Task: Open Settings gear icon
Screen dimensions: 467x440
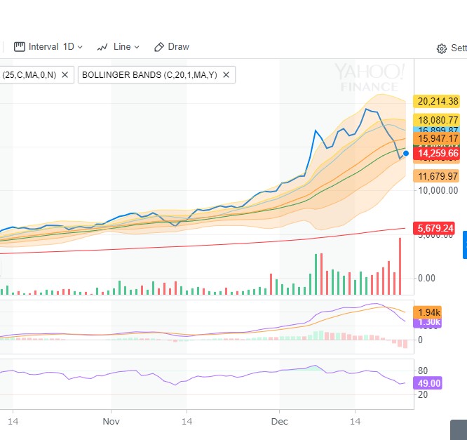Action: click(x=442, y=48)
